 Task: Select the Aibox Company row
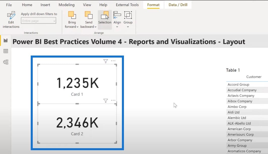[247, 101]
